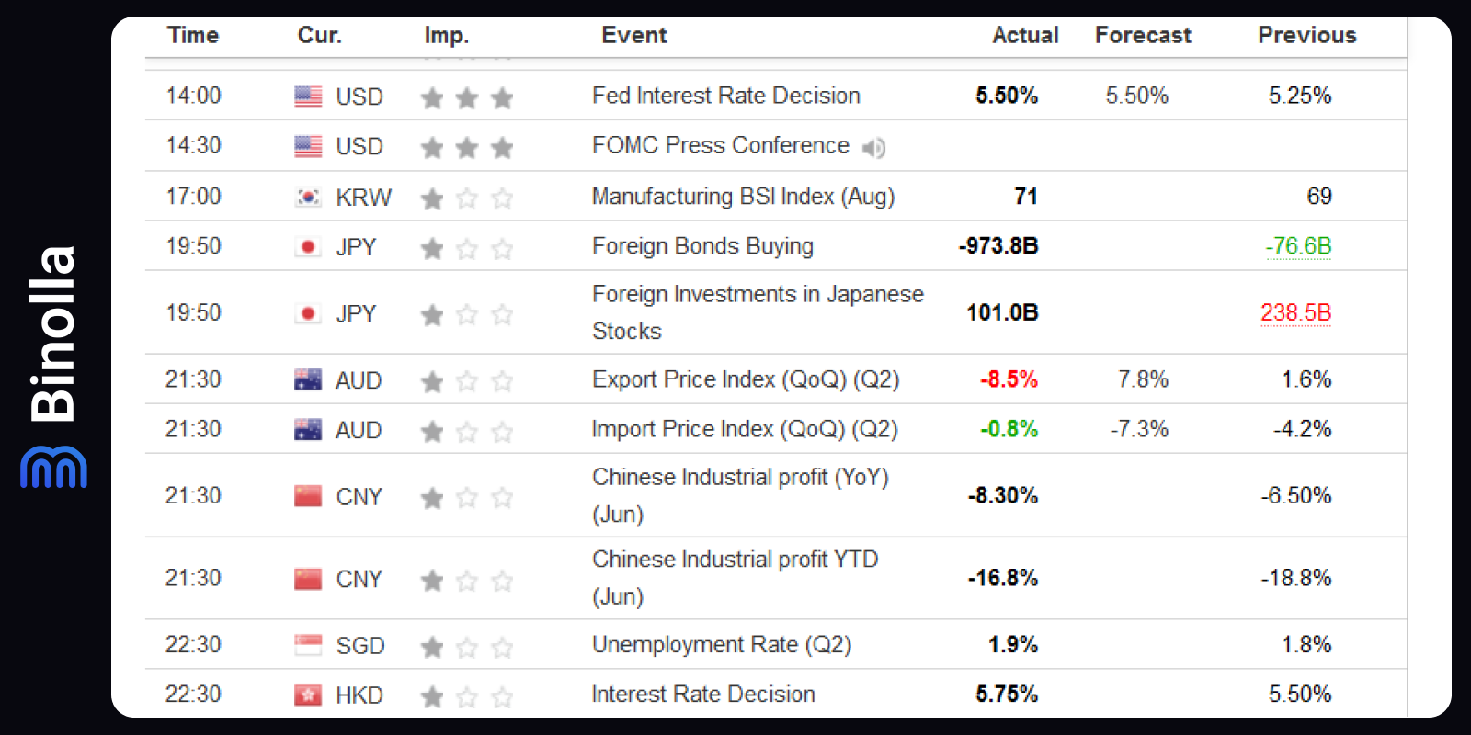Click the Binolla logo icon
Viewport: 1471px width, 735px height.
(53, 467)
